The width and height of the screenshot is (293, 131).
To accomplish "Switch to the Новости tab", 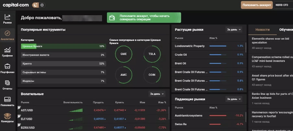I will click(x=263, y=30).
